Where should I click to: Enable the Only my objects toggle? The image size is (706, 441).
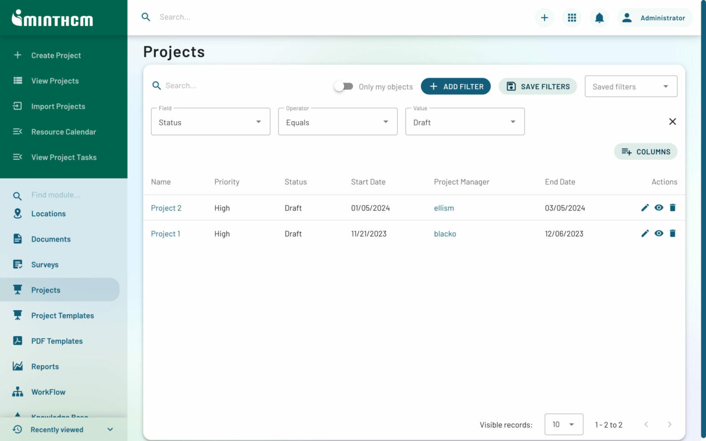tap(344, 86)
